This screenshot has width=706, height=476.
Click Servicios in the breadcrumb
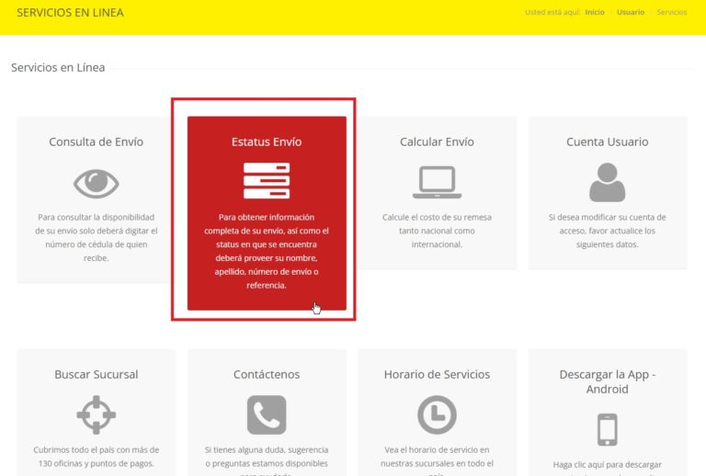(672, 12)
